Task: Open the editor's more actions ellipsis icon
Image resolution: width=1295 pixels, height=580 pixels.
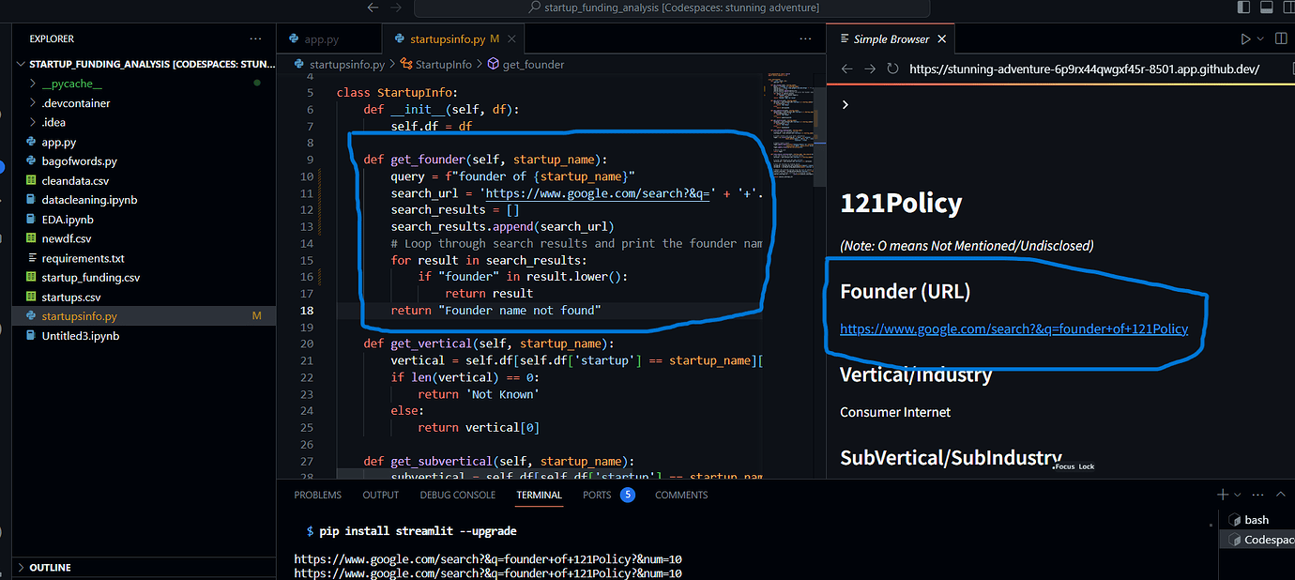Action: tap(805, 38)
